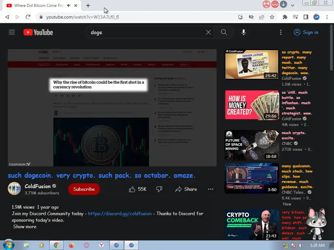Click the main video player
Screen dimensions: 334x250
112,108
